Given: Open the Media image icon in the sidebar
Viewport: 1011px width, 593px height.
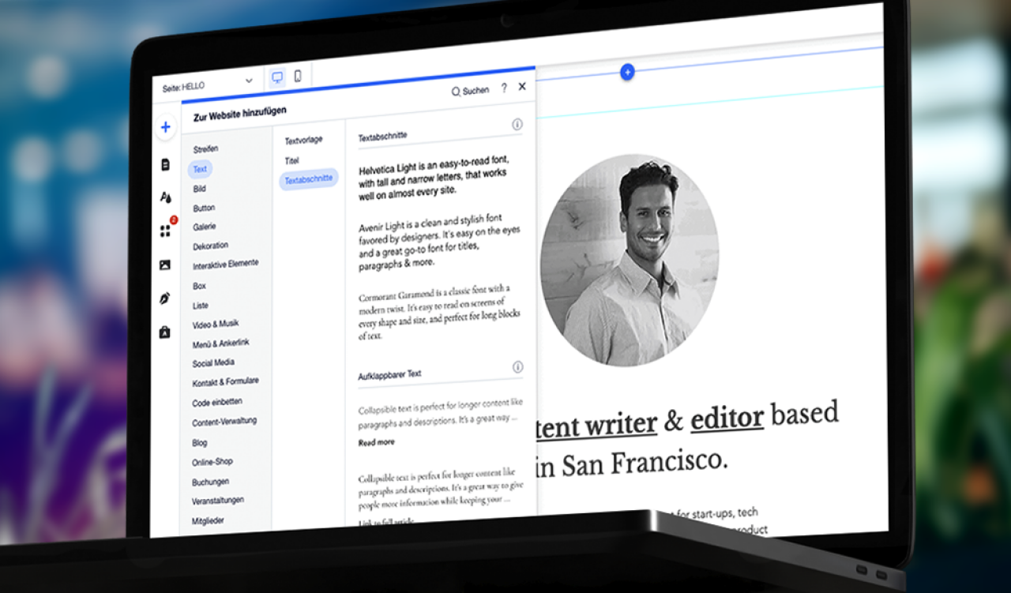Looking at the screenshot, I should [x=164, y=265].
